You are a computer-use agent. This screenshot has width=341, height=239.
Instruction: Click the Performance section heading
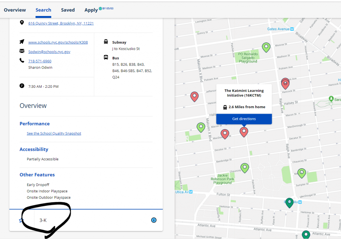click(35, 124)
